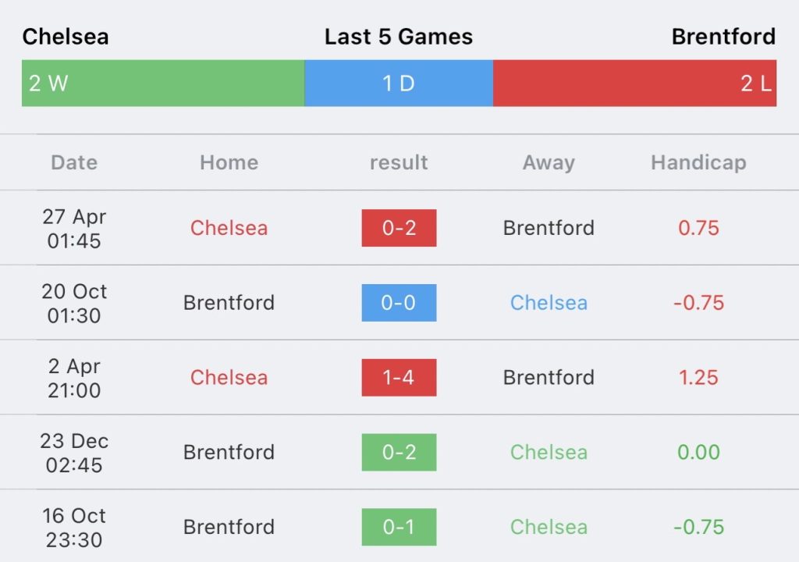Open the red 0-2 result badge

pyautogui.click(x=399, y=228)
